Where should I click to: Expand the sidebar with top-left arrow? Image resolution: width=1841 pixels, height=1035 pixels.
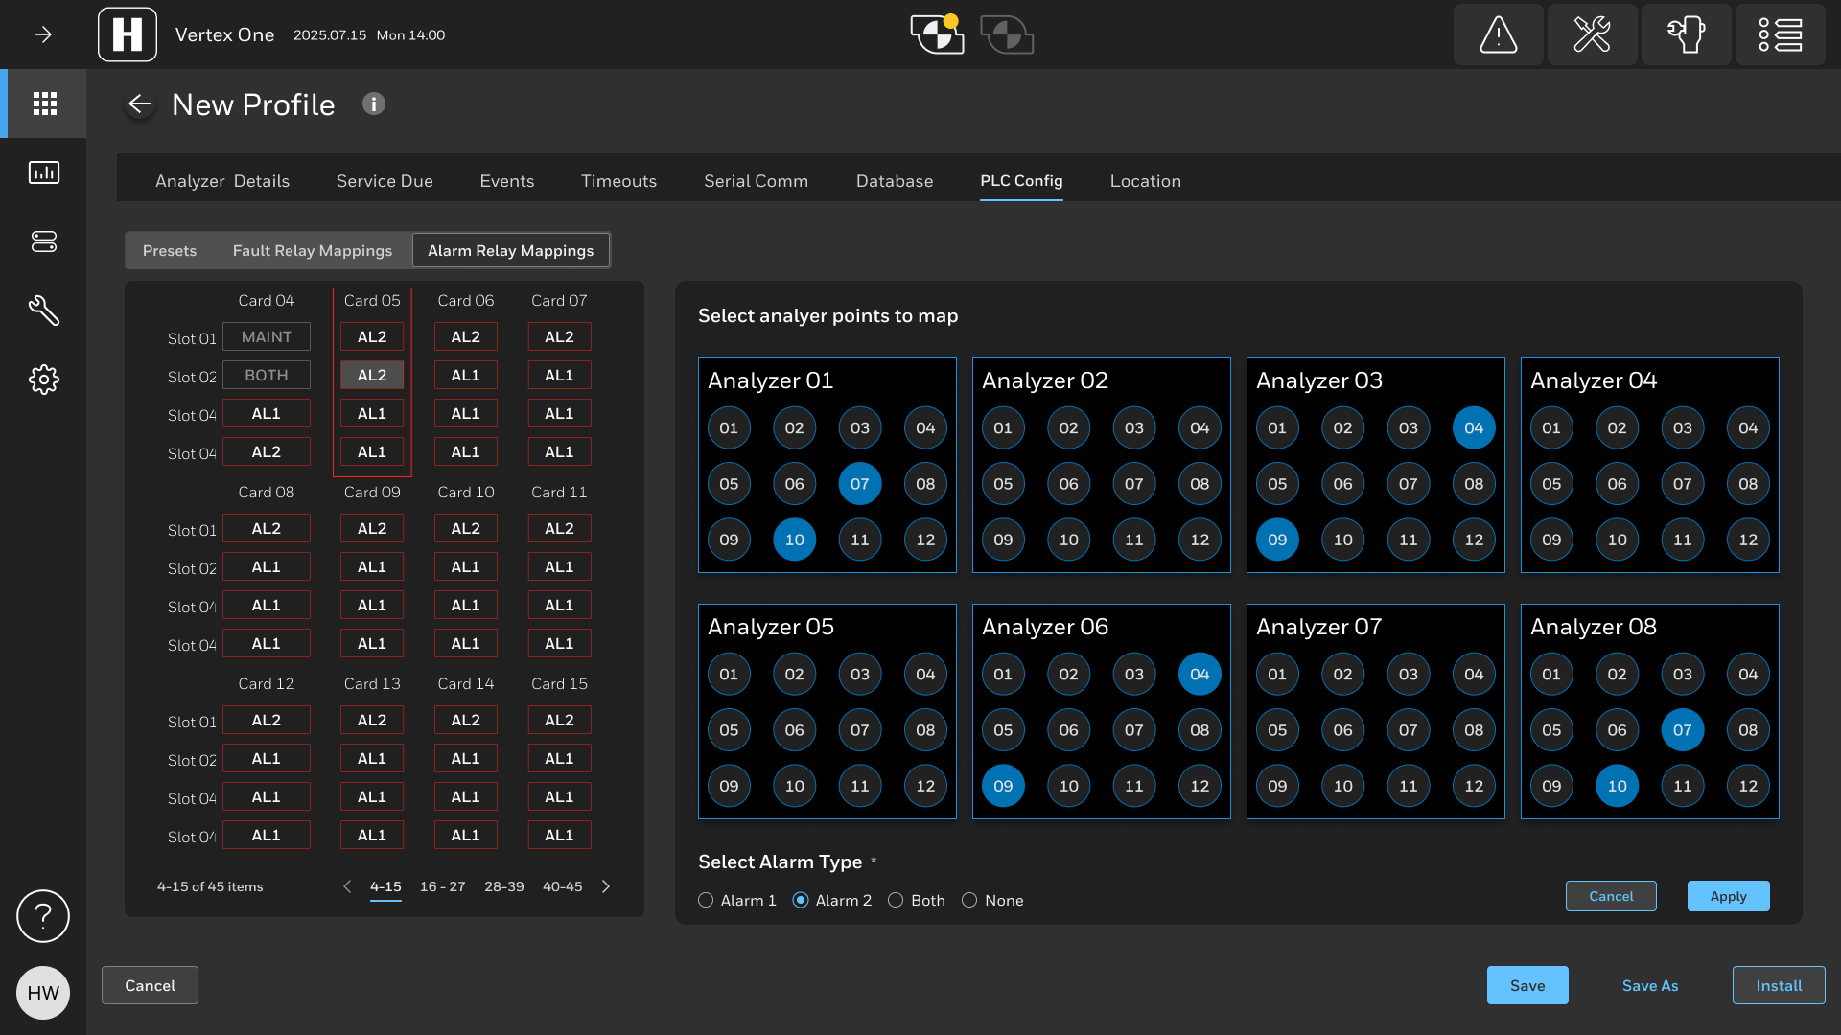coord(43,34)
